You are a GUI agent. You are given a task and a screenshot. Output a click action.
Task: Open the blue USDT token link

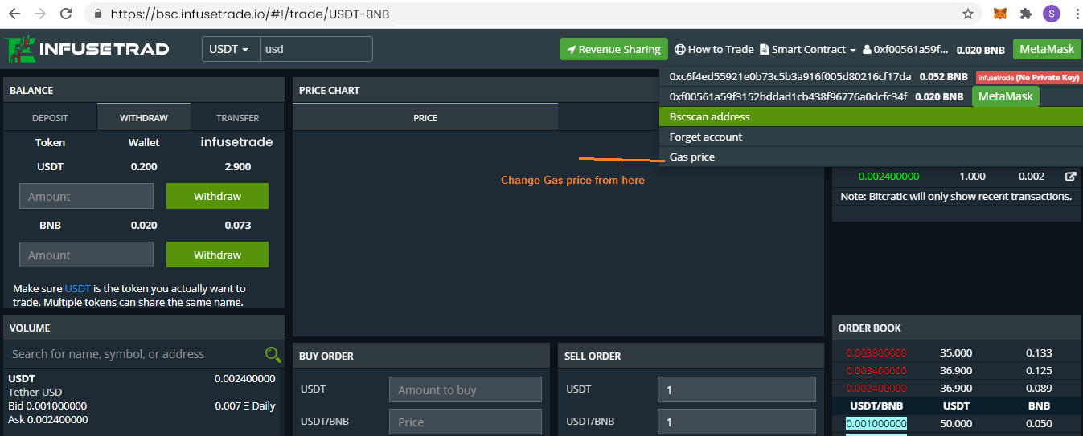point(78,288)
